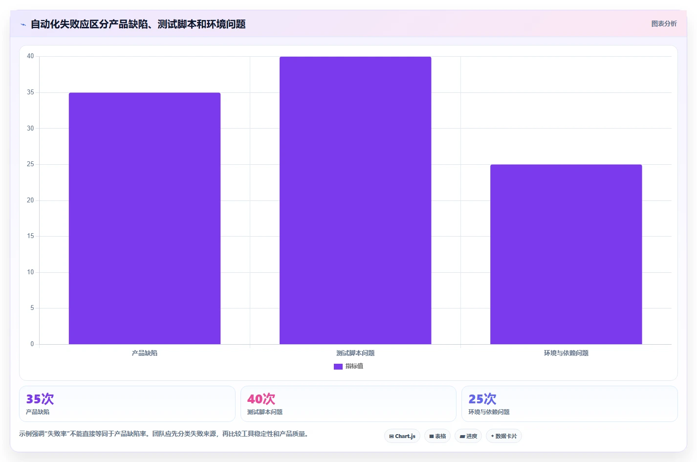Open the 25次 环境与依赖问题 data card
This screenshot has width=697, height=462.
point(569,404)
